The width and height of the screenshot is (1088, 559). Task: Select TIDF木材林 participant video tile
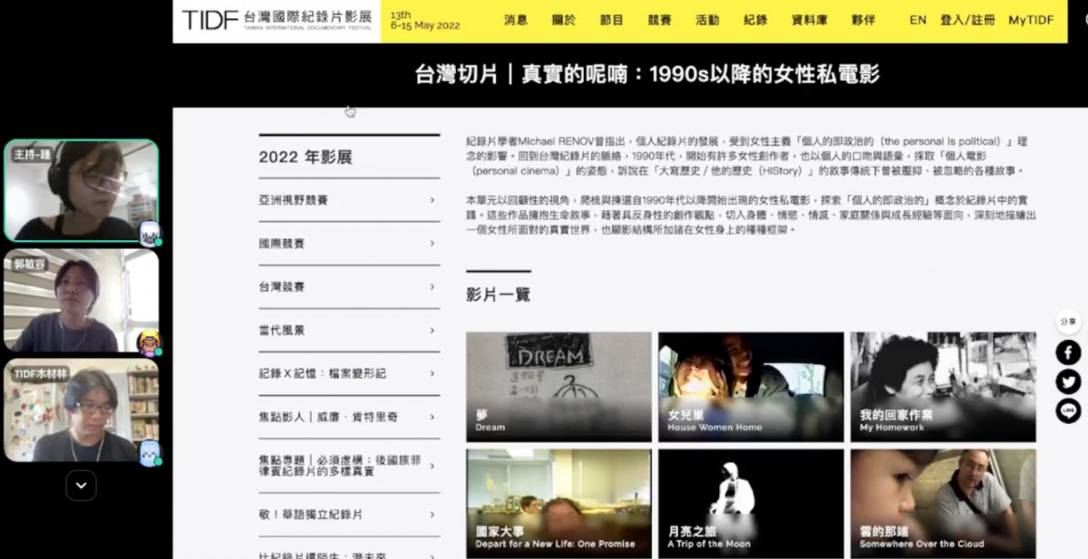(x=82, y=410)
